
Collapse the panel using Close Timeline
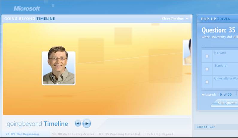coord(175,19)
